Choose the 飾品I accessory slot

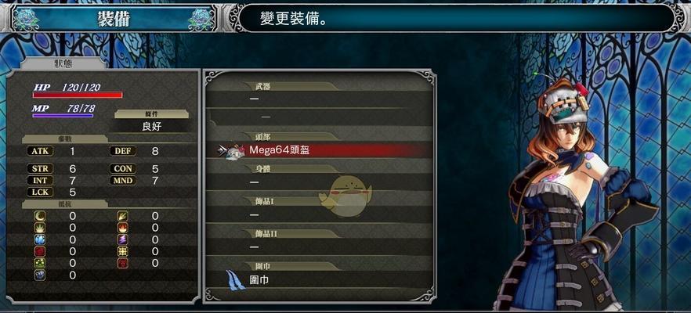(320, 214)
